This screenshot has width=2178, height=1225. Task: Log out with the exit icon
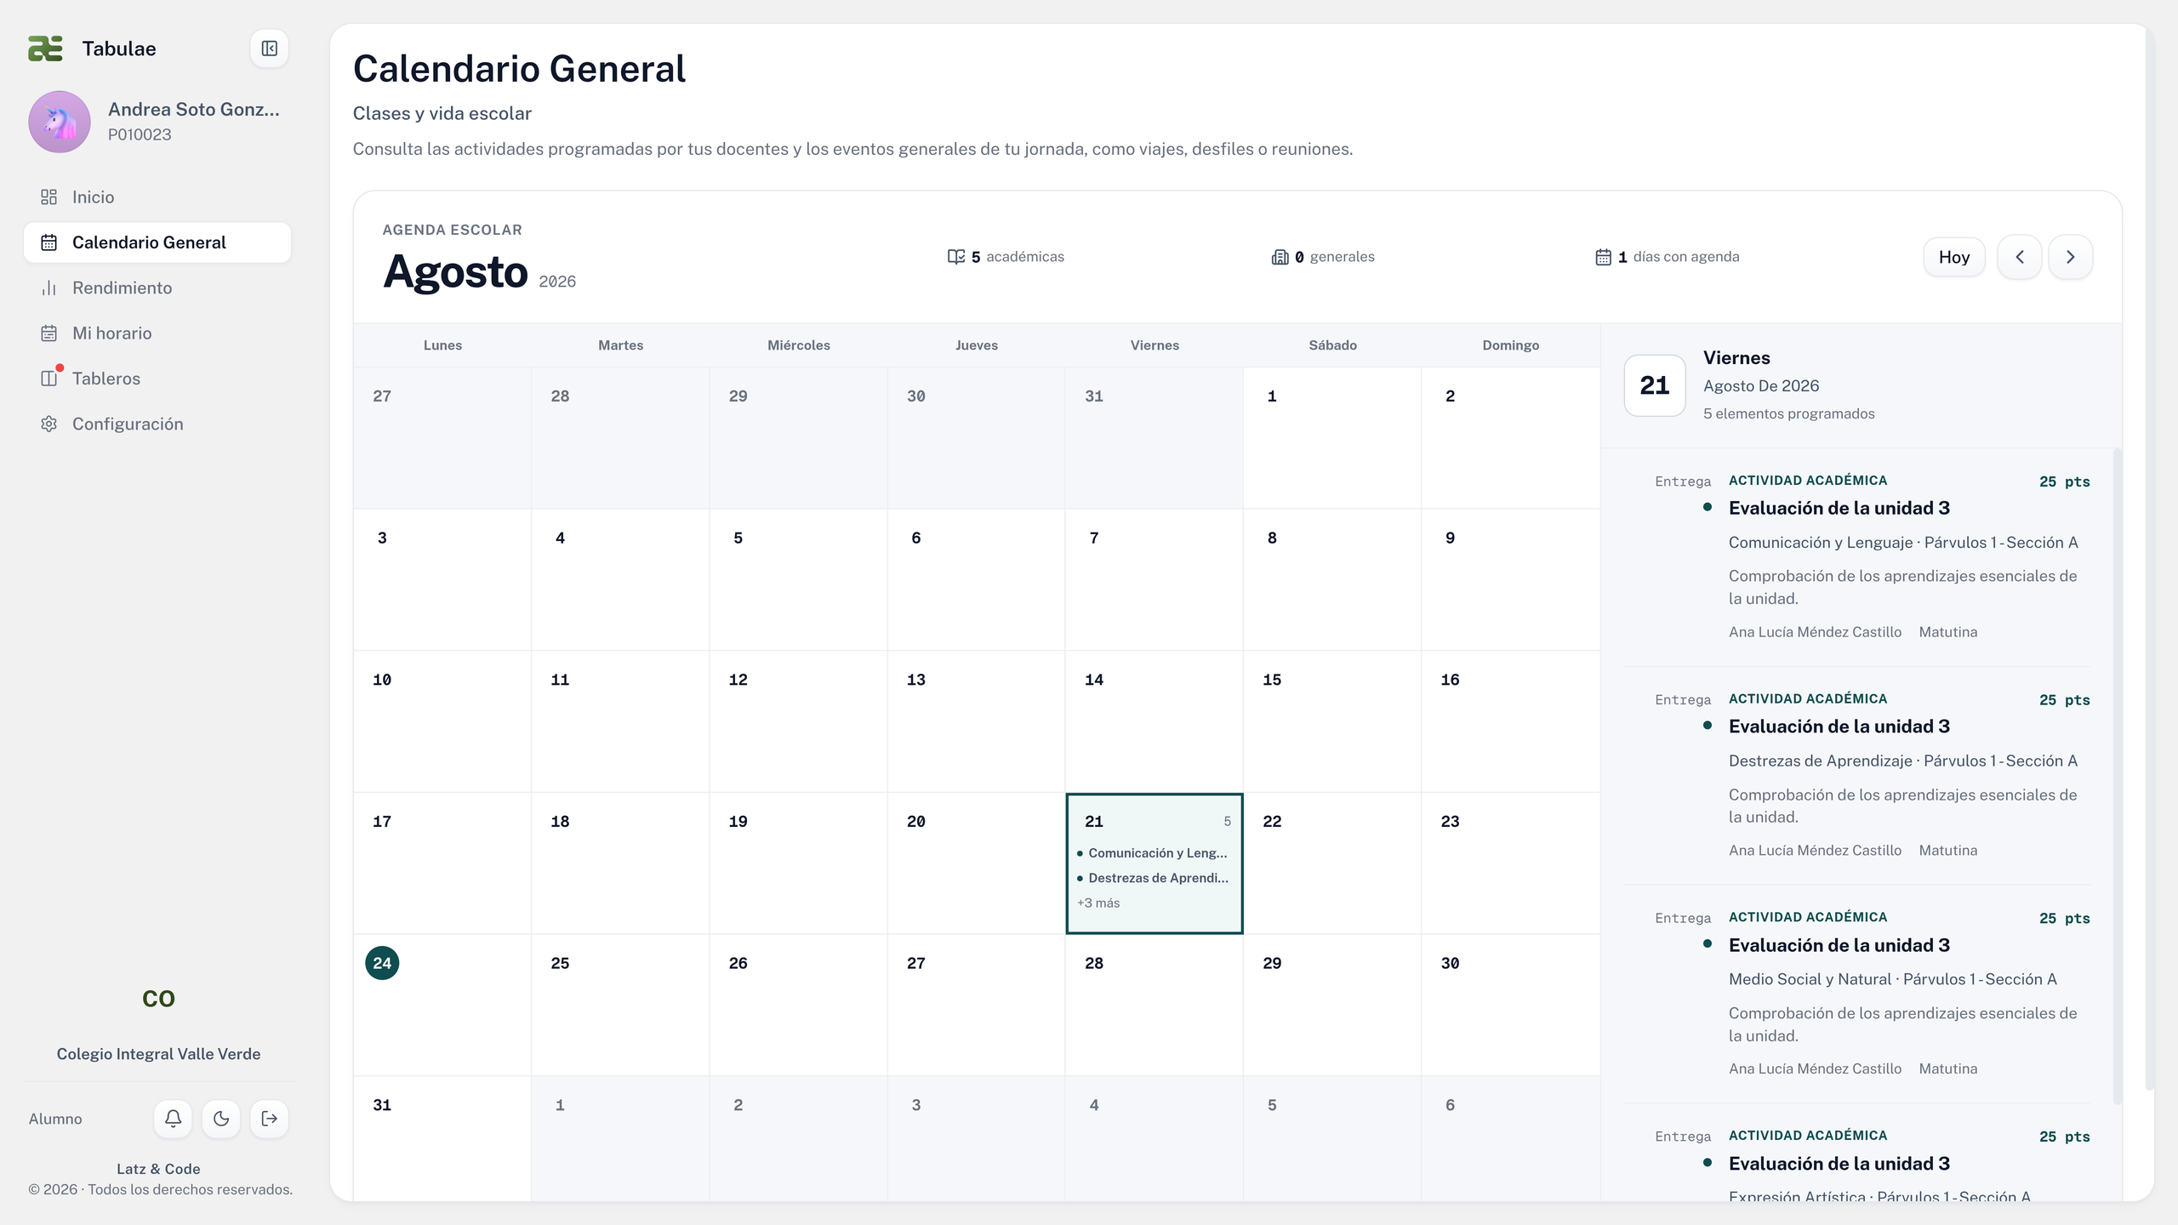[x=270, y=1119]
